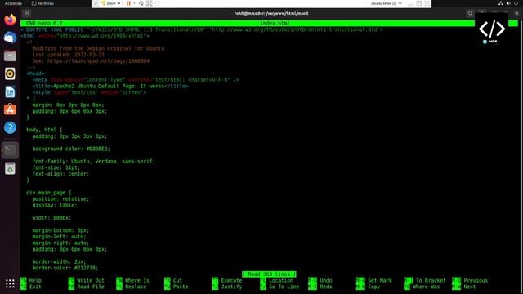Click the GNU nano 6.2 title text
The height and width of the screenshot is (294, 523).
click(x=44, y=24)
